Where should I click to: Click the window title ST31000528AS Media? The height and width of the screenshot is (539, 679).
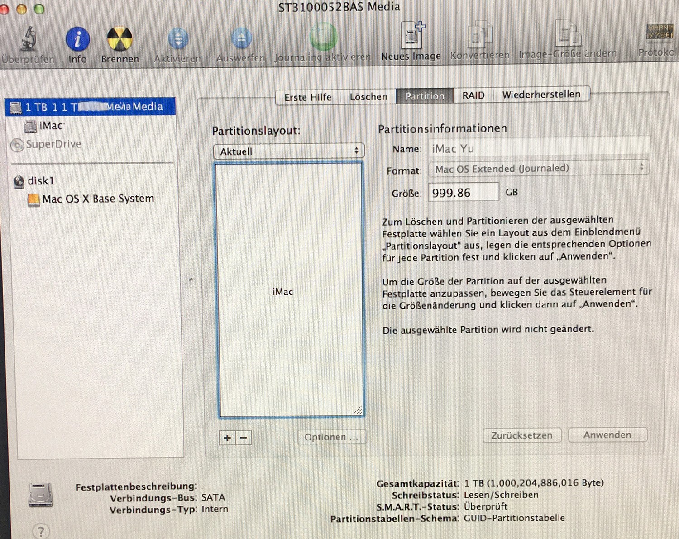click(x=339, y=7)
